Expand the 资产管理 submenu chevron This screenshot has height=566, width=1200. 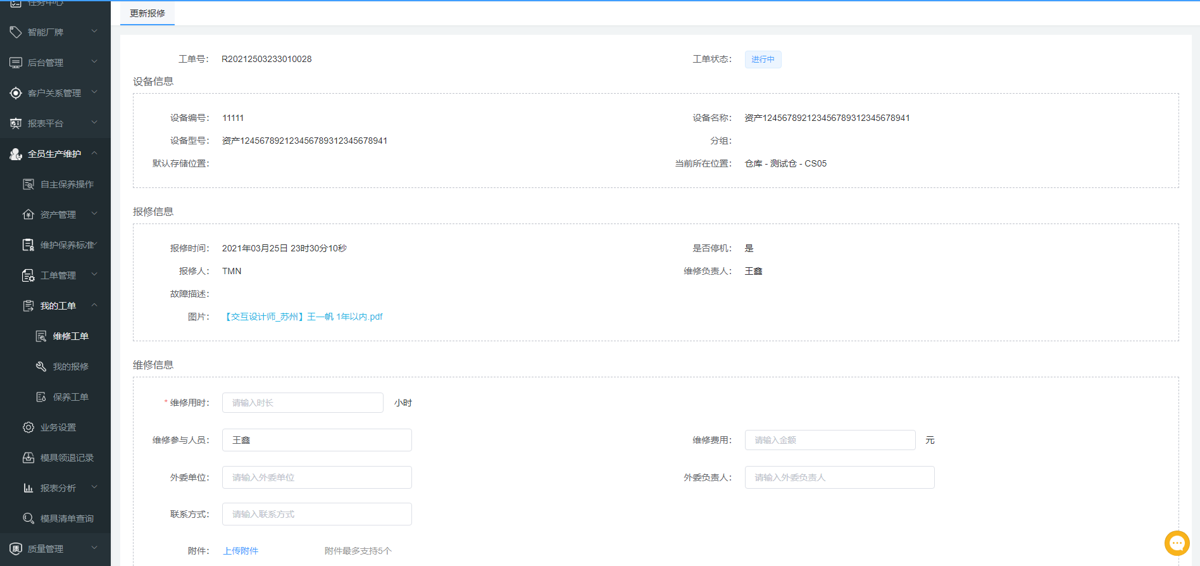pyautogui.click(x=94, y=214)
